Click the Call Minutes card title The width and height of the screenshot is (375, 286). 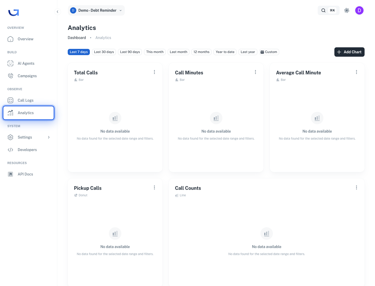click(x=189, y=73)
